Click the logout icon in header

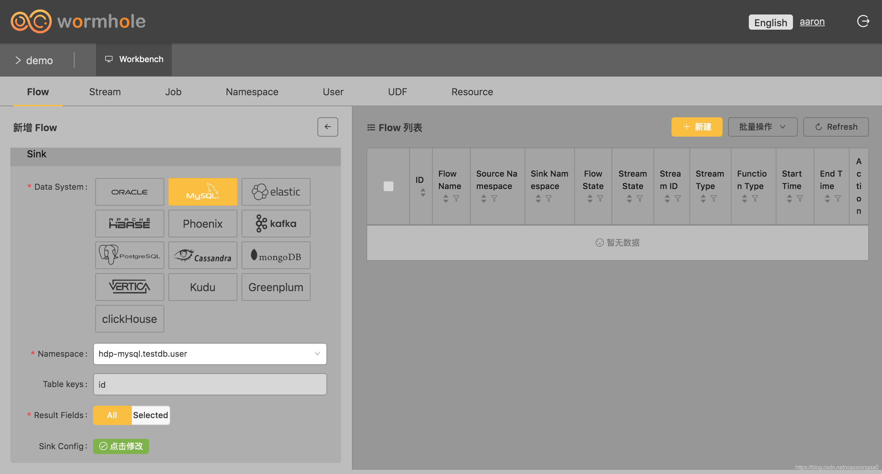[x=863, y=21]
